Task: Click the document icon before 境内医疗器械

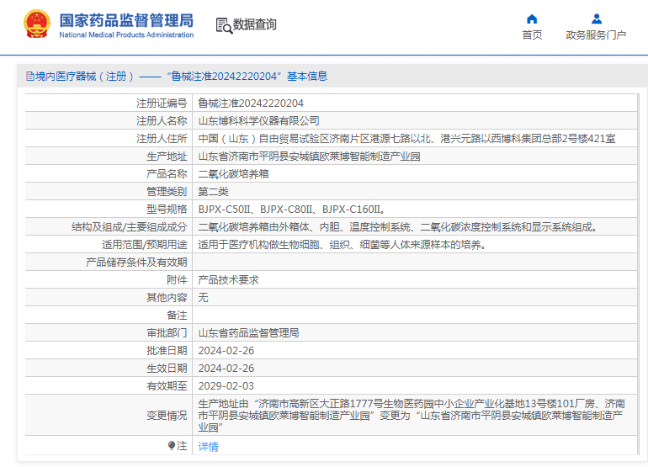Action: [29, 77]
